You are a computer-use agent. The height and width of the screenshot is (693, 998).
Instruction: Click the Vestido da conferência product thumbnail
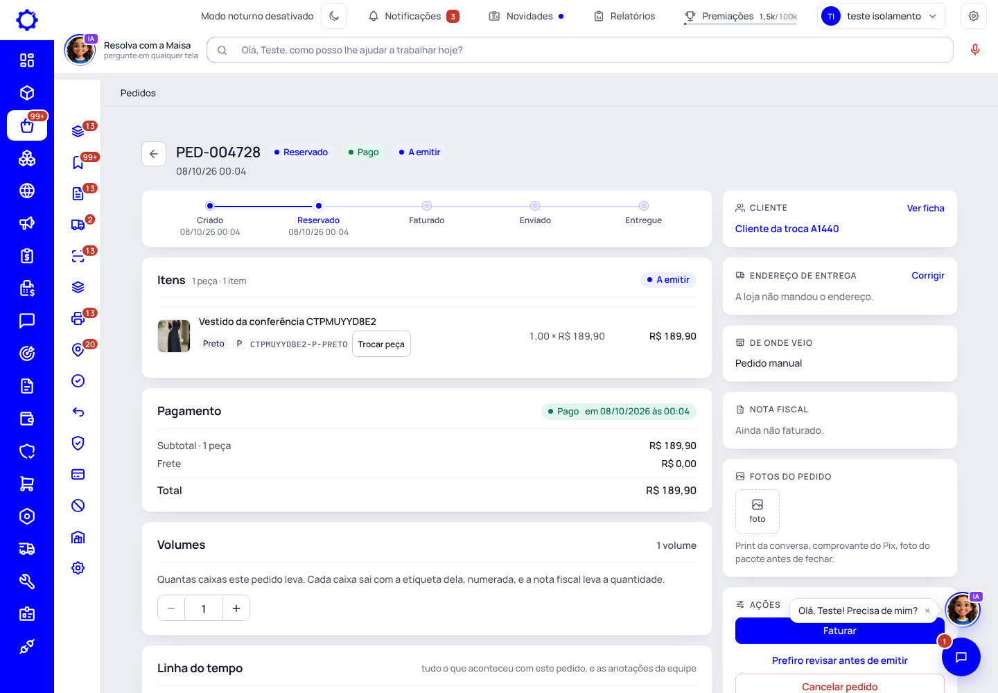click(x=174, y=336)
